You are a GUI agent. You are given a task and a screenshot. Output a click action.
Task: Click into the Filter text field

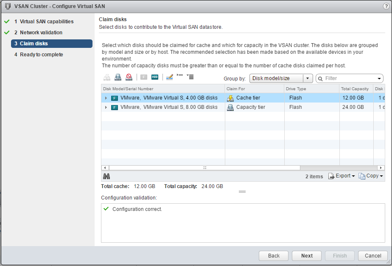(350, 78)
